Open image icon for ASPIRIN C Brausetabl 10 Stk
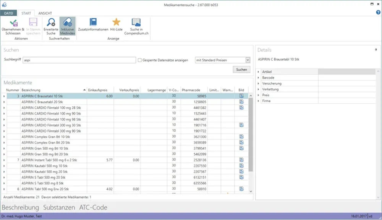 [x=241, y=96]
